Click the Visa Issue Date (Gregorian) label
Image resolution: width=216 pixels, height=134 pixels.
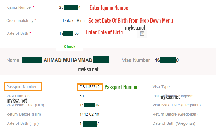tap(177, 105)
